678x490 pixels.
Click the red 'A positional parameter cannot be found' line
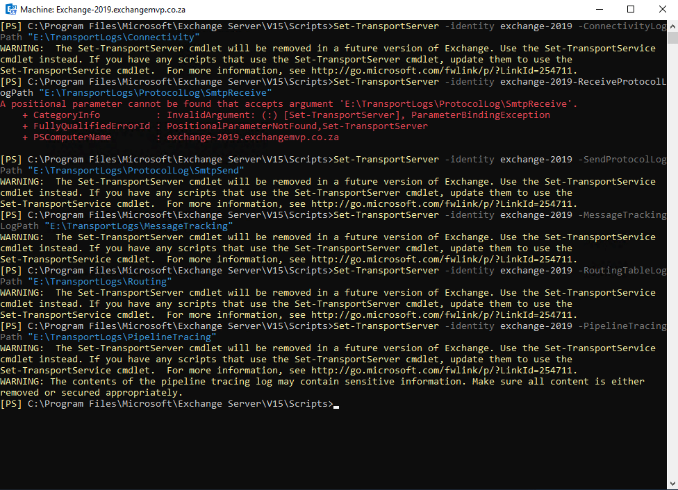coord(288,103)
